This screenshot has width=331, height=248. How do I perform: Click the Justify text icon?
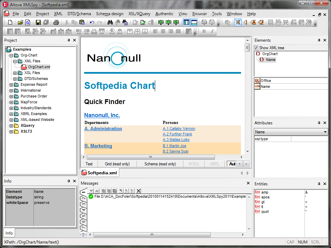[x=178, y=31]
